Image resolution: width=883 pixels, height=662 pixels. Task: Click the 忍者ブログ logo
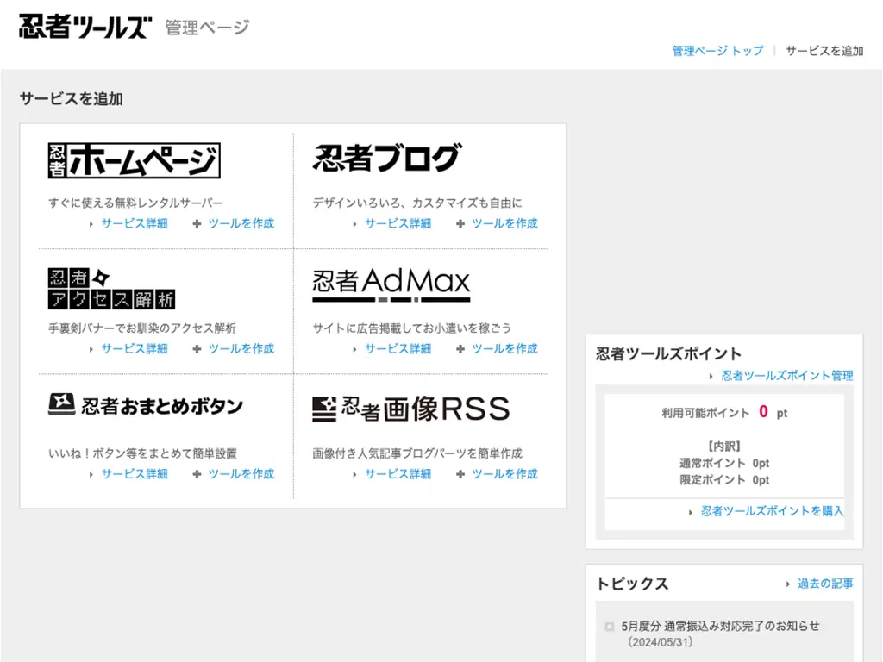coord(387,158)
